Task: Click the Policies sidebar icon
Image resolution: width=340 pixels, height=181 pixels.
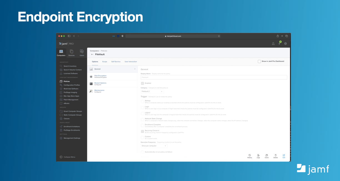Action: (x=61, y=81)
